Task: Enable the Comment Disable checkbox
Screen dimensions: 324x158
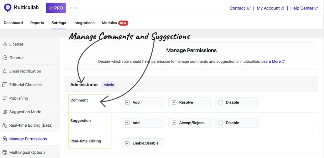Action: tap(221, 102)
